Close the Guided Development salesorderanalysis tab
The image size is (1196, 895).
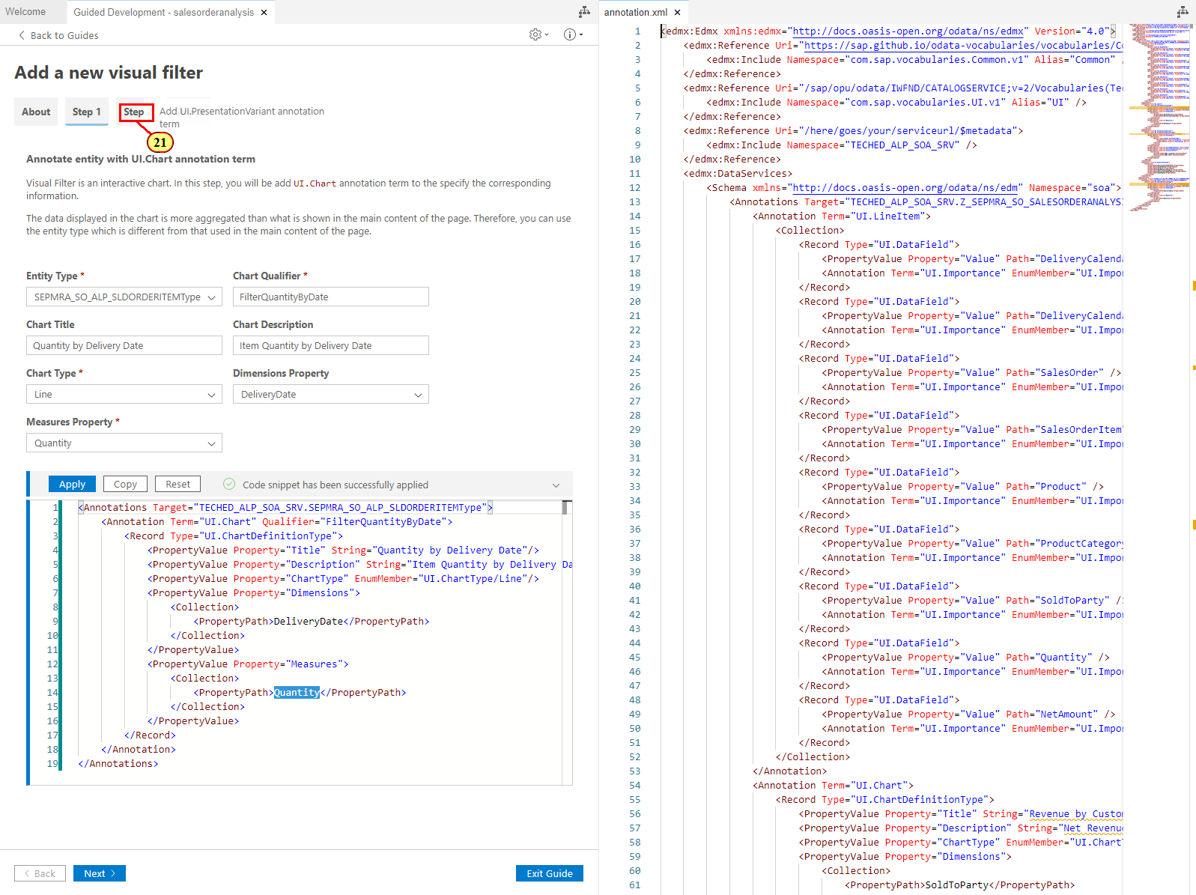coord(264,12)
